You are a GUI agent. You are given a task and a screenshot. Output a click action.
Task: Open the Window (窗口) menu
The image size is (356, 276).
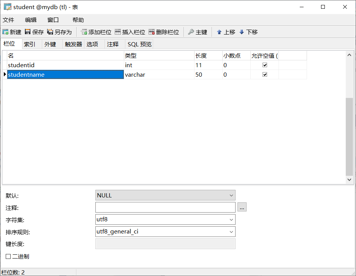point(53,20)
